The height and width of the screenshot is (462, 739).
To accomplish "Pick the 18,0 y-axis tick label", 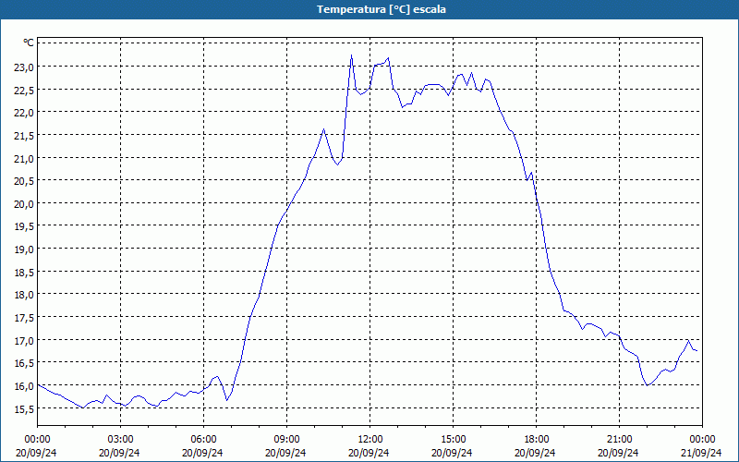I will click(x=24, y=295).
